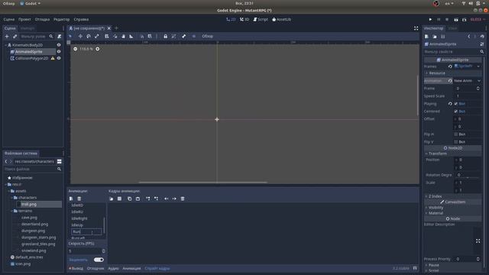Toggle visibility of CollisionPolygon2D node
489x275 pixels.
pyautogui.click(x=59, y=58)
